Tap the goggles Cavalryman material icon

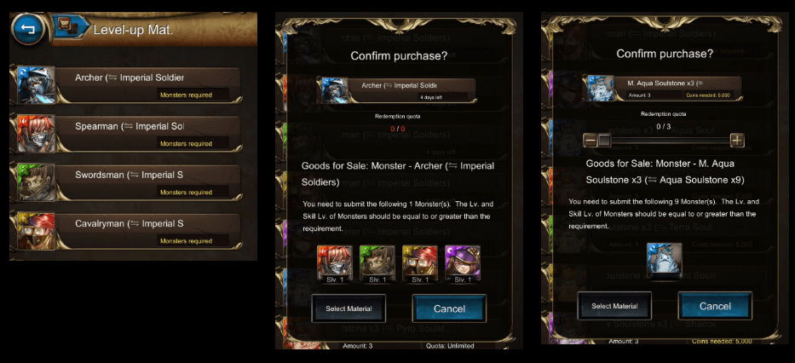(x=420, y=263)
